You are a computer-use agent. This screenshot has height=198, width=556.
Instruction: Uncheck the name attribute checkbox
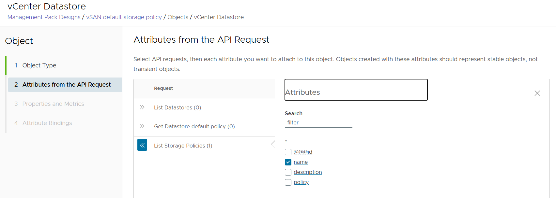click(x=288, y=162)
